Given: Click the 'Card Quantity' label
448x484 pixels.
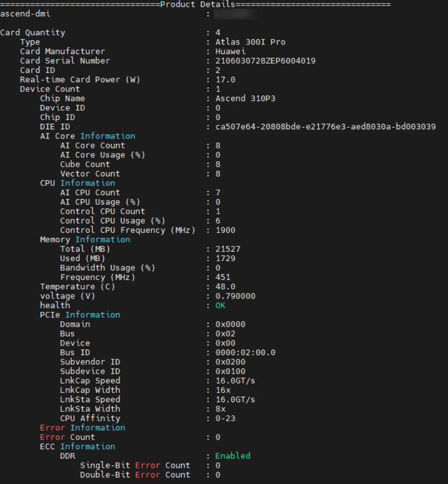Looking at the screenshot, I should (33, 33).
